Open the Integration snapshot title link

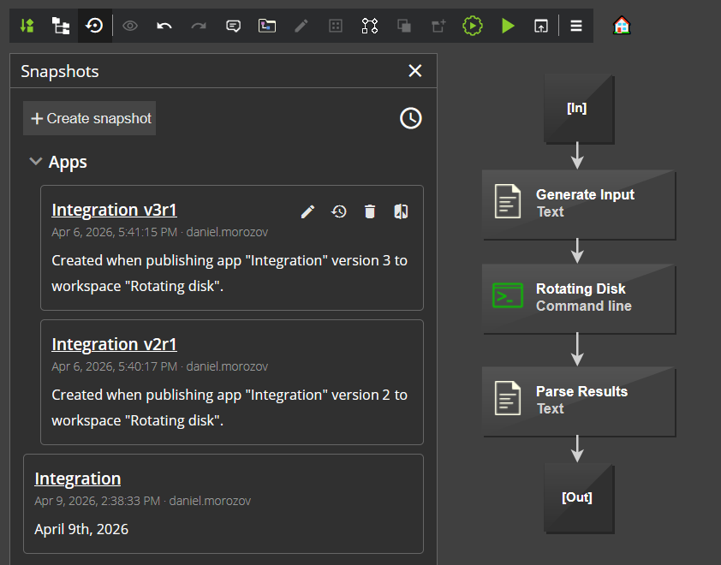pyautogui.click(x=77, y=479)
